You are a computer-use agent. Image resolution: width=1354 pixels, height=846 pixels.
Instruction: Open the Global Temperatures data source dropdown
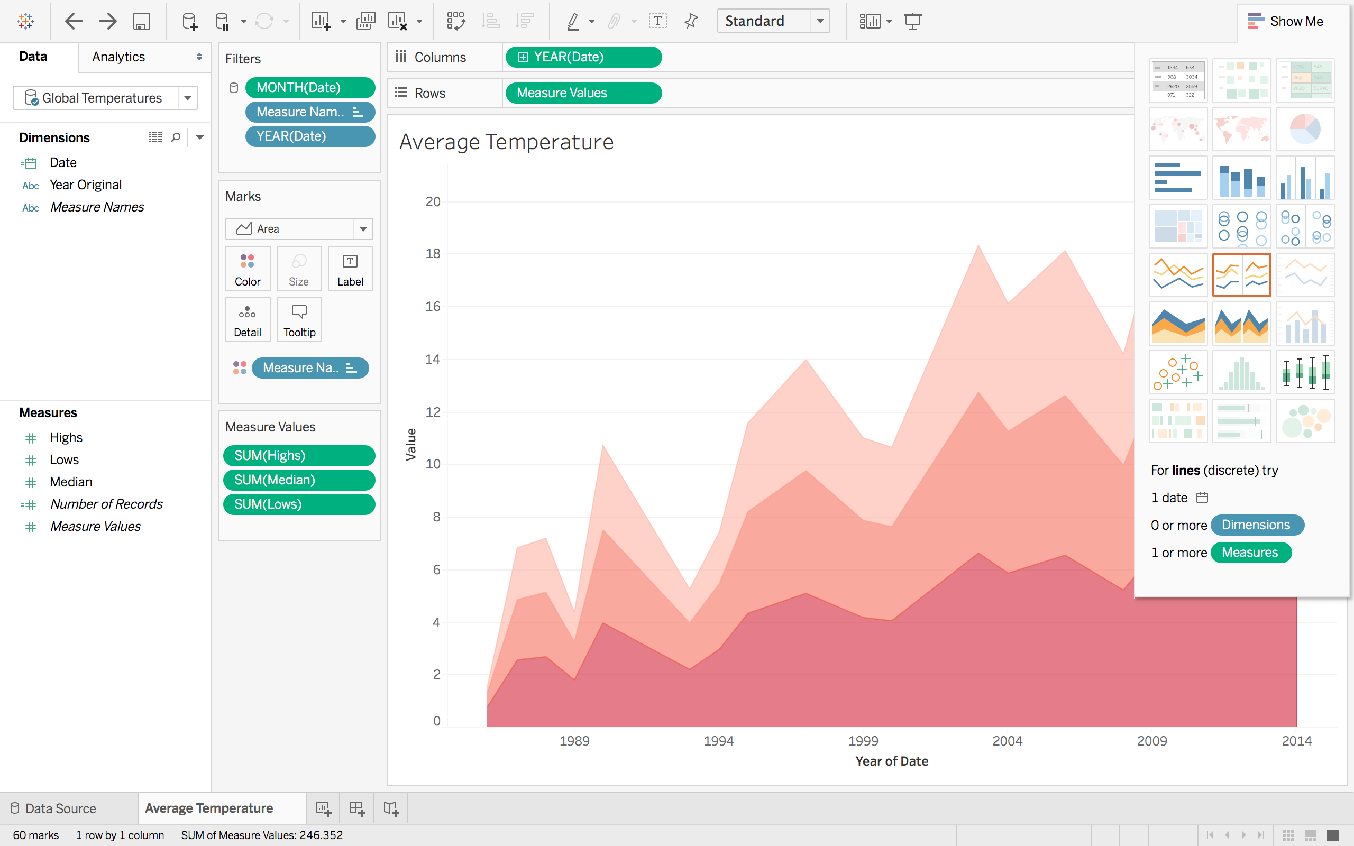pyautogui.click(x=188, y=97)
